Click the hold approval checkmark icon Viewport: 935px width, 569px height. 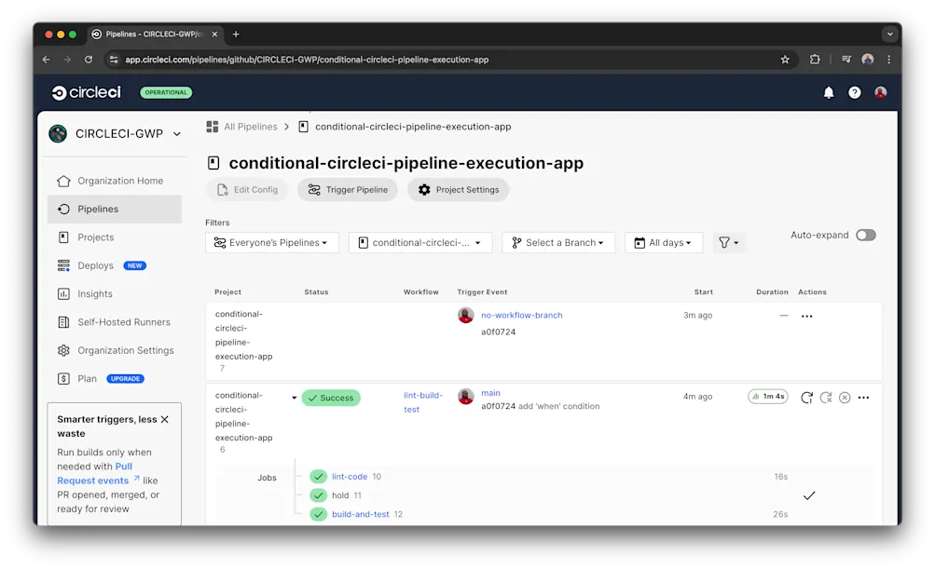[809, 495]
